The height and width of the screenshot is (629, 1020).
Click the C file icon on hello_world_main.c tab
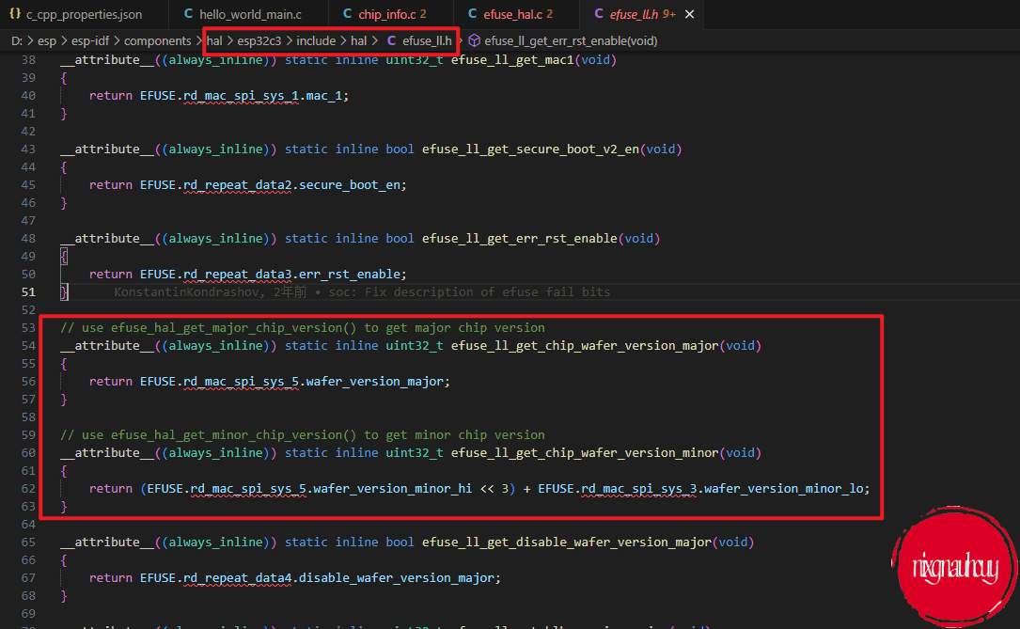(x=188, y=15)
